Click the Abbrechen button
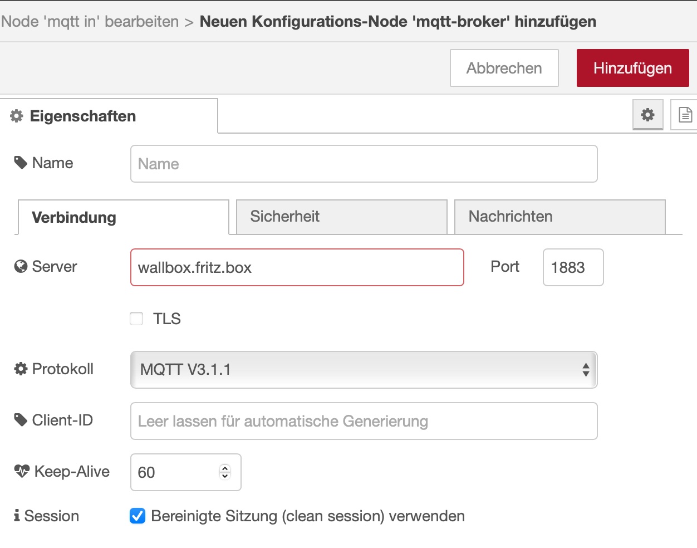 point(504,68)
